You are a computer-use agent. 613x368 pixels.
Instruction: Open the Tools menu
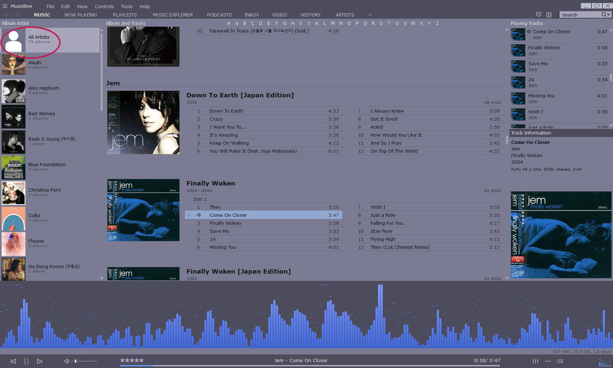click(x=127, y=6)
